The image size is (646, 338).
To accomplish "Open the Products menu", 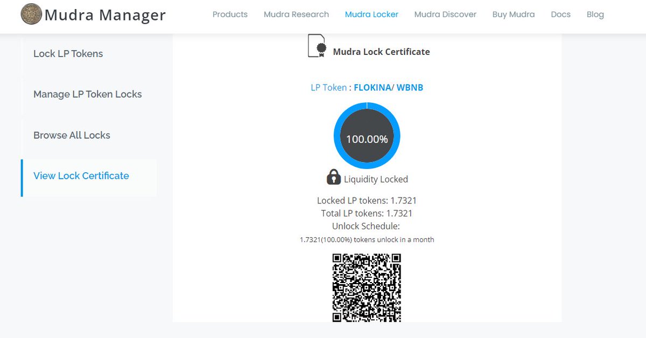I will click(x=230, y=15).
